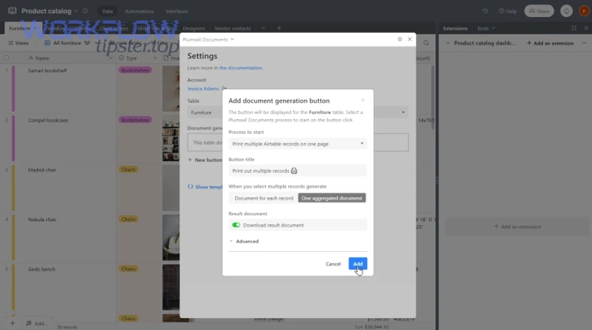Click Bookshelves tag on Samari bookshelf row
The image size is (592, 330).
tap(135, 70)
